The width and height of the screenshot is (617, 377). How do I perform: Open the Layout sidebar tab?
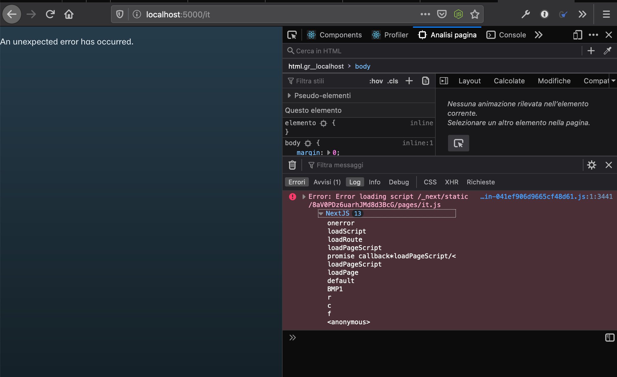click(470, 81)
